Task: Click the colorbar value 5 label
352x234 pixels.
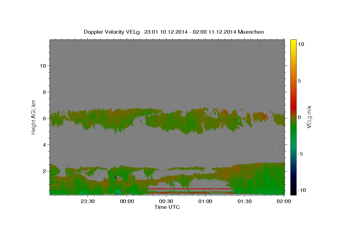Action: (299, 81)
